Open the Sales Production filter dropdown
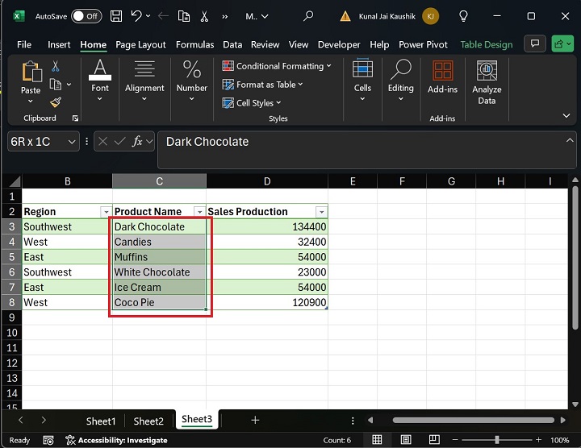Screen dimensions: 581x448 321,212
